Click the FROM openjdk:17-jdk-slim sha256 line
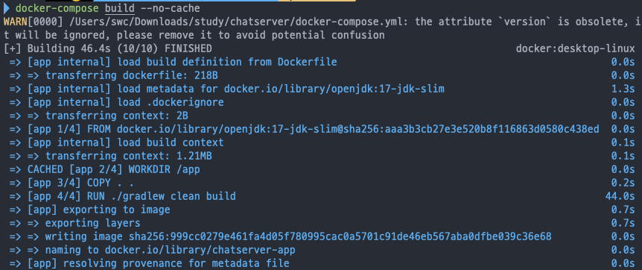Screen dimensions: 642x270 304,129
